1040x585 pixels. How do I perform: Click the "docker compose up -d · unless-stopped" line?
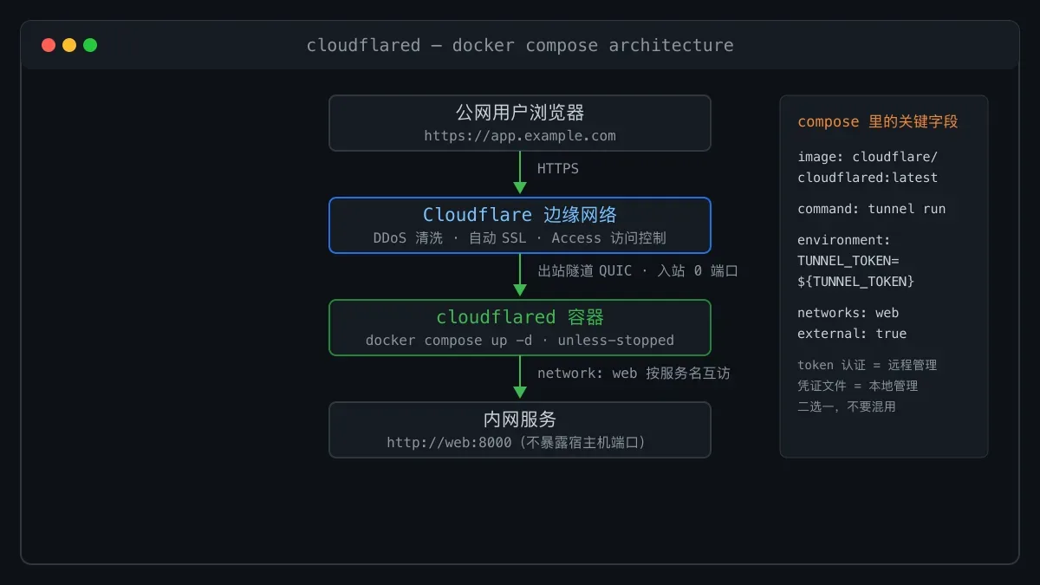520,341
